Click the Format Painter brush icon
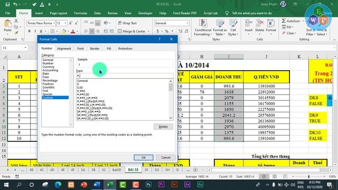 tap(16, 33)
